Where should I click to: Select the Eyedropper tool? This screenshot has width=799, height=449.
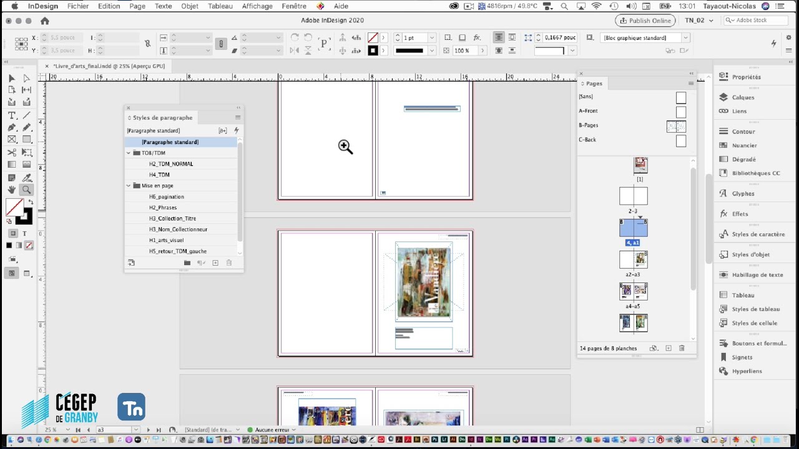pyautogui.click(x=26, y=178)
